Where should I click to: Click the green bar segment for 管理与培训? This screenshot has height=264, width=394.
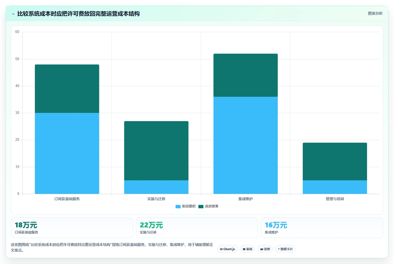point(335,162)
